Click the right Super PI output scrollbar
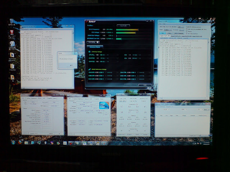This screenshot has height=172, width=230. (x=208, y=69)
